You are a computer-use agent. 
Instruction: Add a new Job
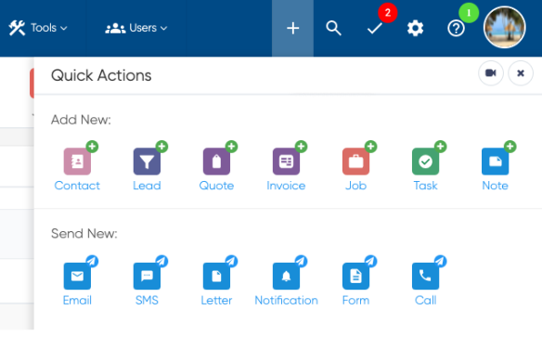point(356,166)
